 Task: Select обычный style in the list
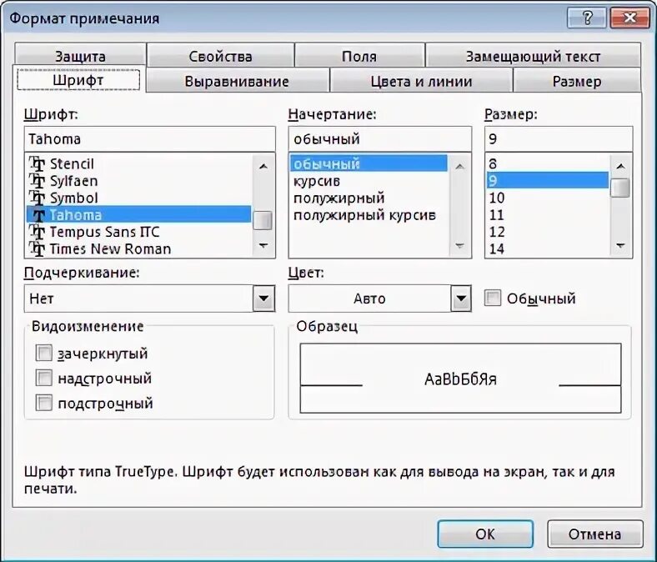click(x=369, y=163)
